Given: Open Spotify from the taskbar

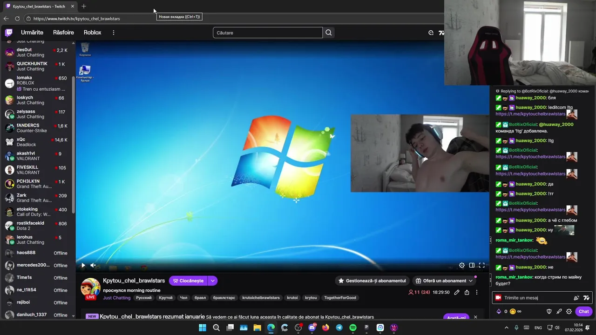Looking at the screenshot, I should coord(353,328).
